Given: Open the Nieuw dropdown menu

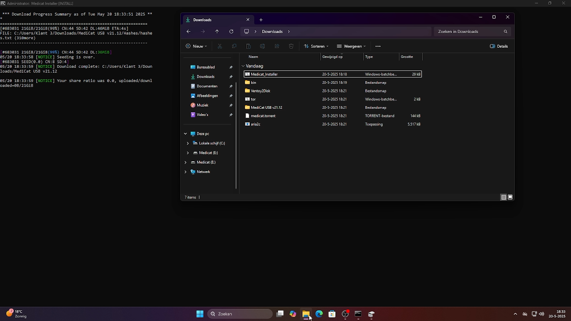Looking at the screenshot, I should [196, 46].
